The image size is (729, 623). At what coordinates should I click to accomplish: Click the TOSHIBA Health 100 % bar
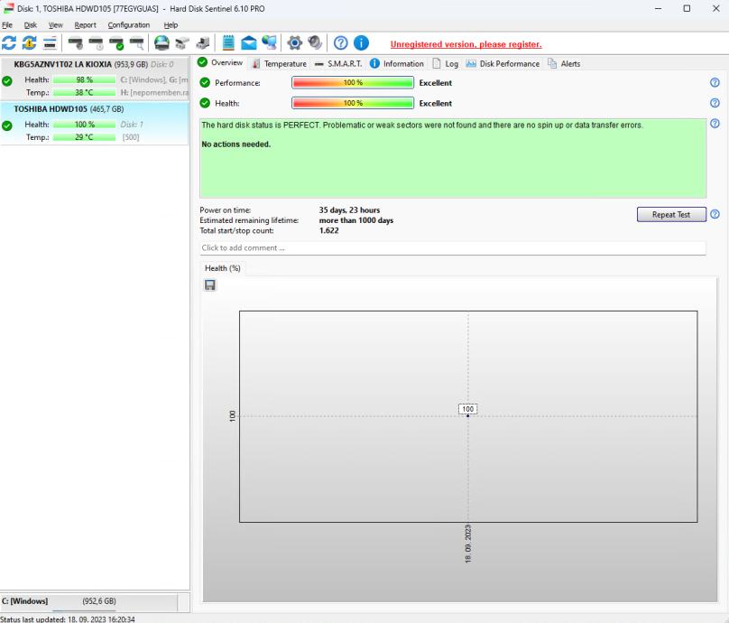84,125
